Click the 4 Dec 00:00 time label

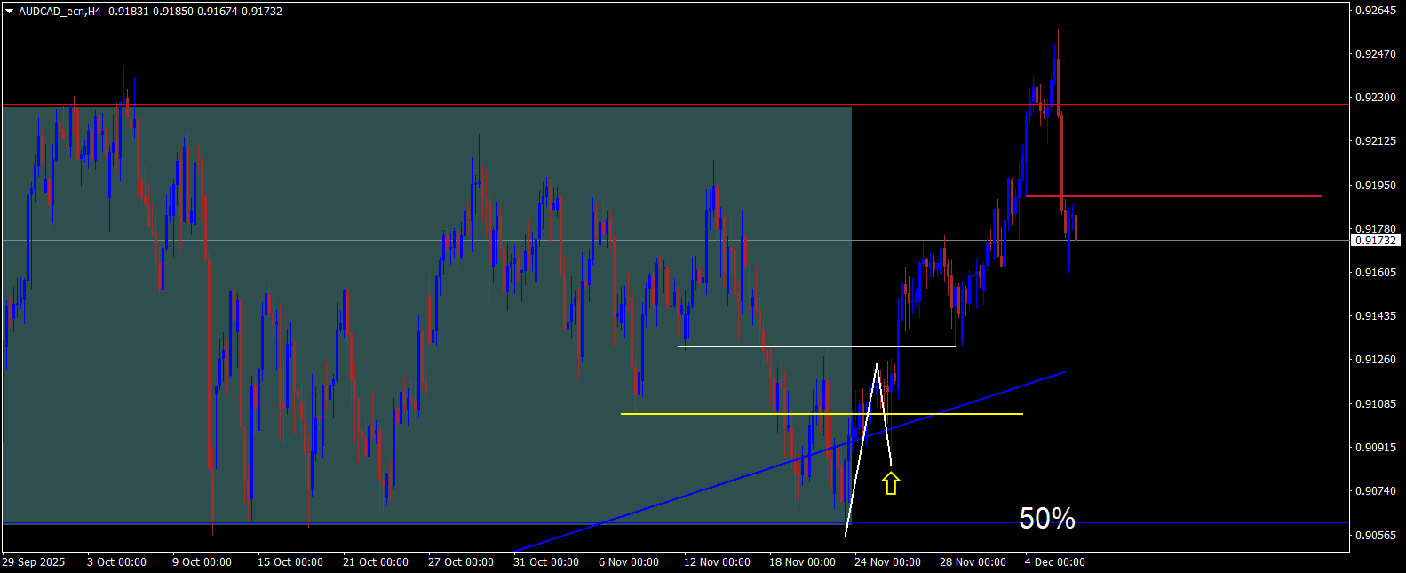coord(1055,562)
